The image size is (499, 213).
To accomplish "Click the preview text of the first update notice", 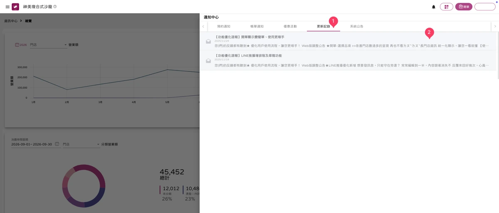I will tap(352, 46).
